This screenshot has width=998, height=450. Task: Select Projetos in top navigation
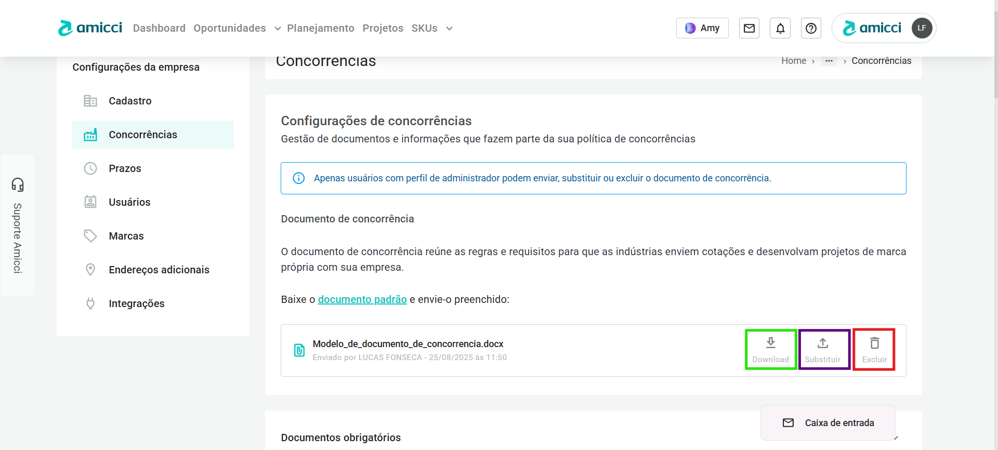[x=383, y=28]
